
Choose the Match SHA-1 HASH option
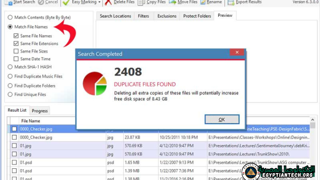(x=10, y=67)
